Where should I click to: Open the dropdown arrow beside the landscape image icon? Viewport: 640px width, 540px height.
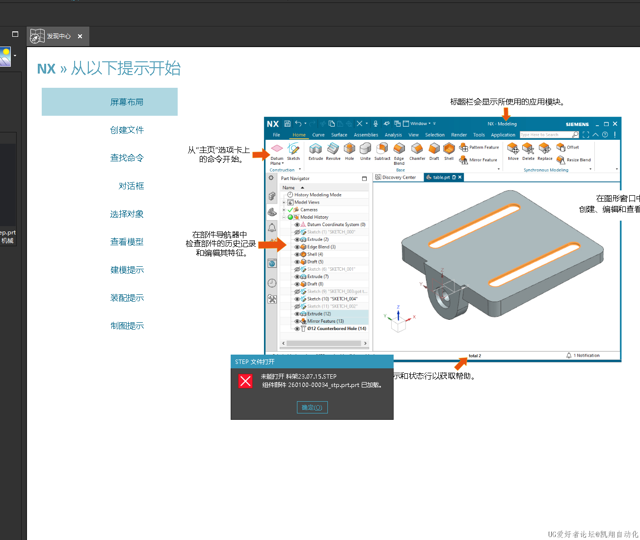click(x=15, y=55)
